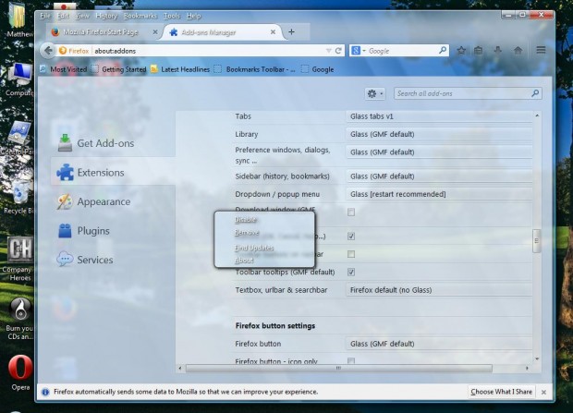
Task: Open the History menu
Action: coord(106,16)
